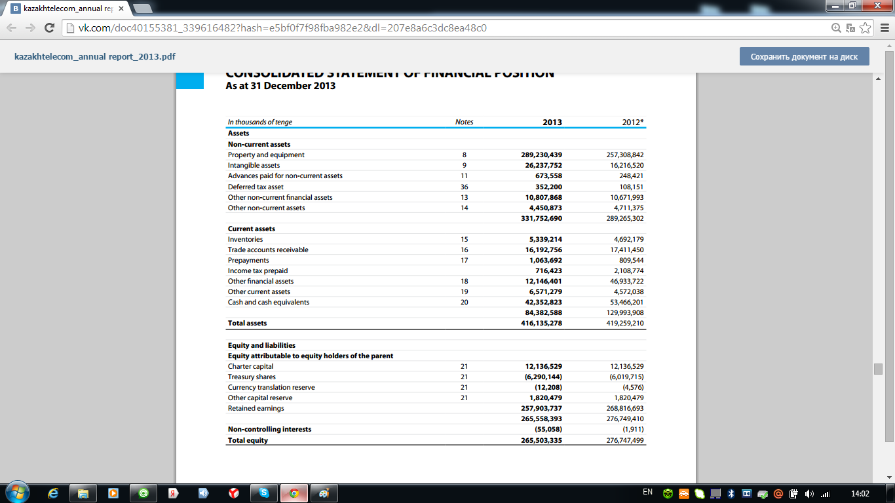The image size is (895, 503).
Task: Click the translate page icon
Action: [850, 28]
